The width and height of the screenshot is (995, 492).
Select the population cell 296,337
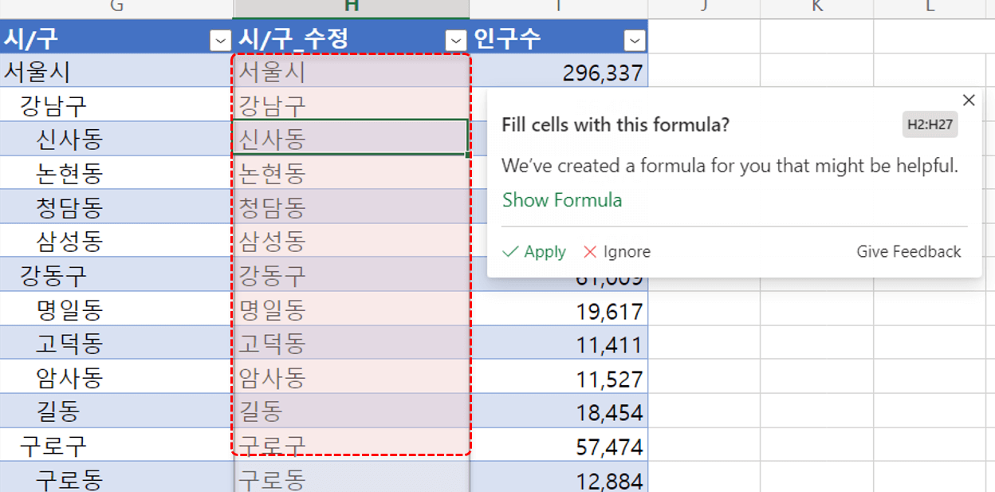558,72
